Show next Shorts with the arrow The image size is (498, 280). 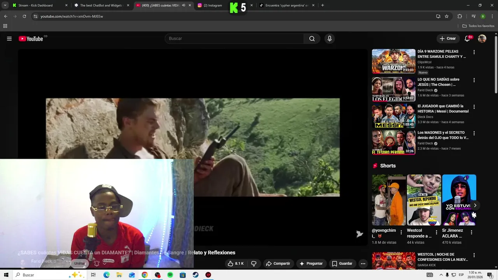tap(475, 205)
